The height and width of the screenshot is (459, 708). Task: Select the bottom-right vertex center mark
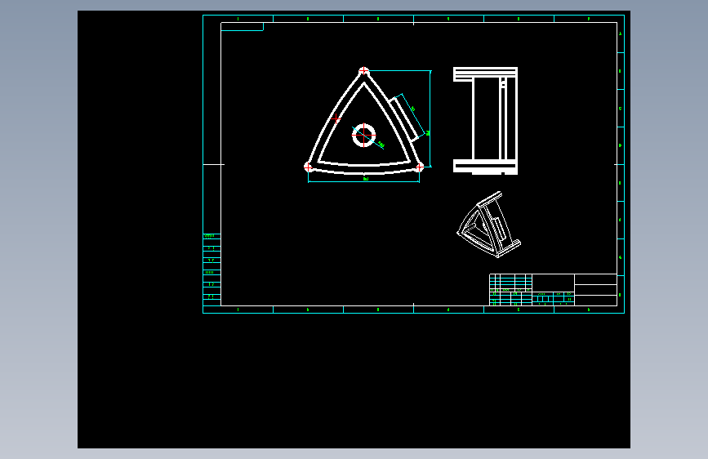(420, 167)
